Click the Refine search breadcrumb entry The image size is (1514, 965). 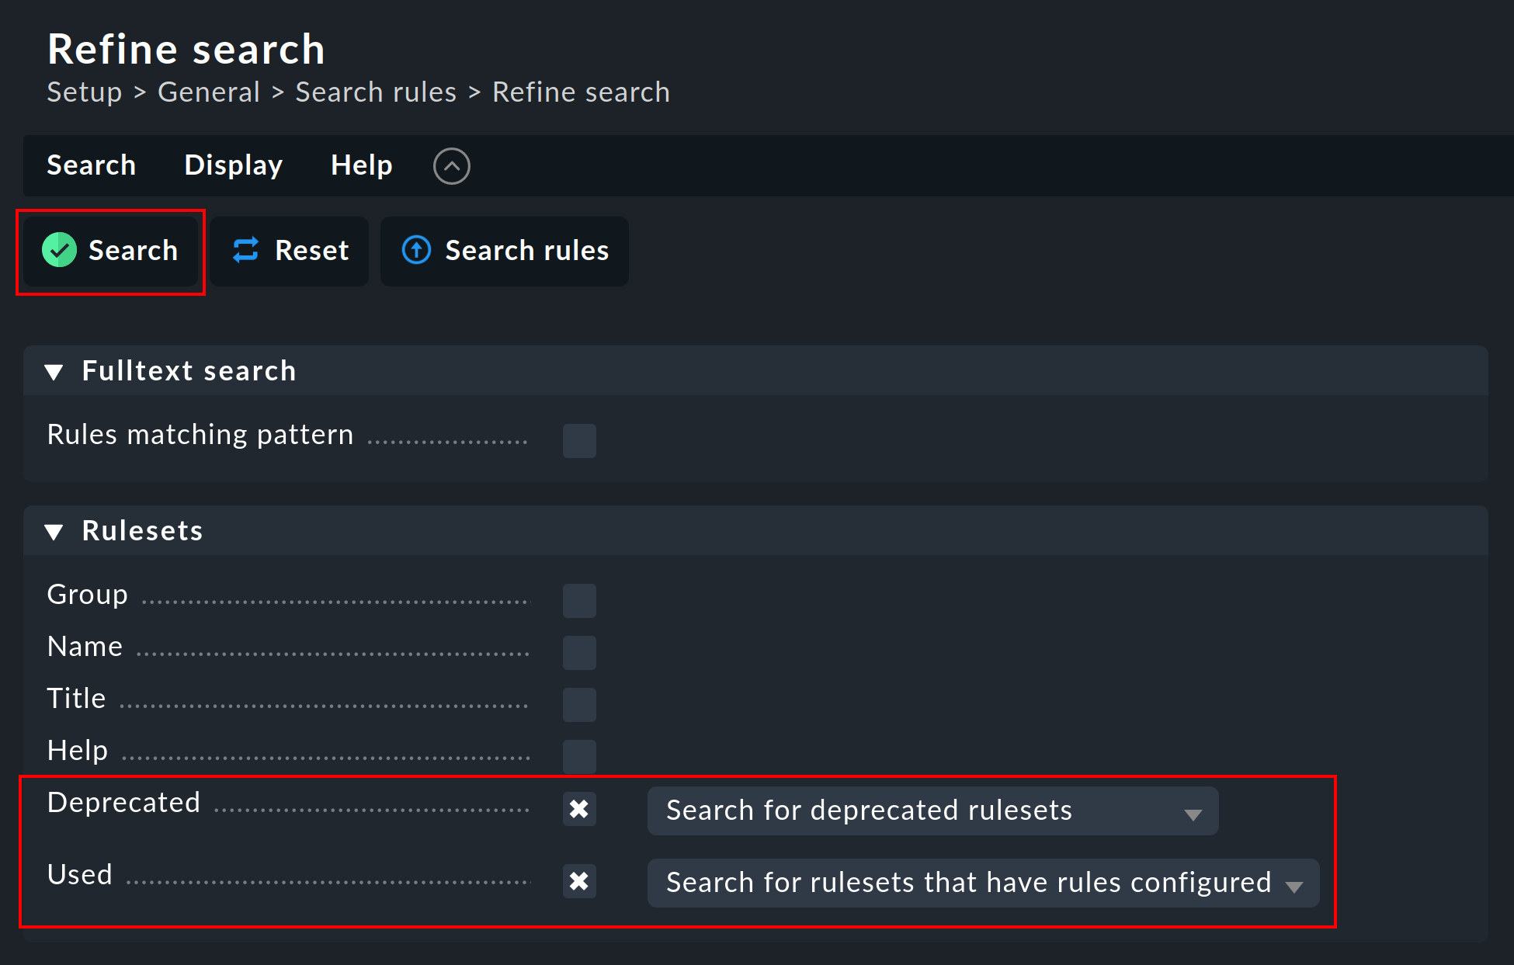click(581, 92)
